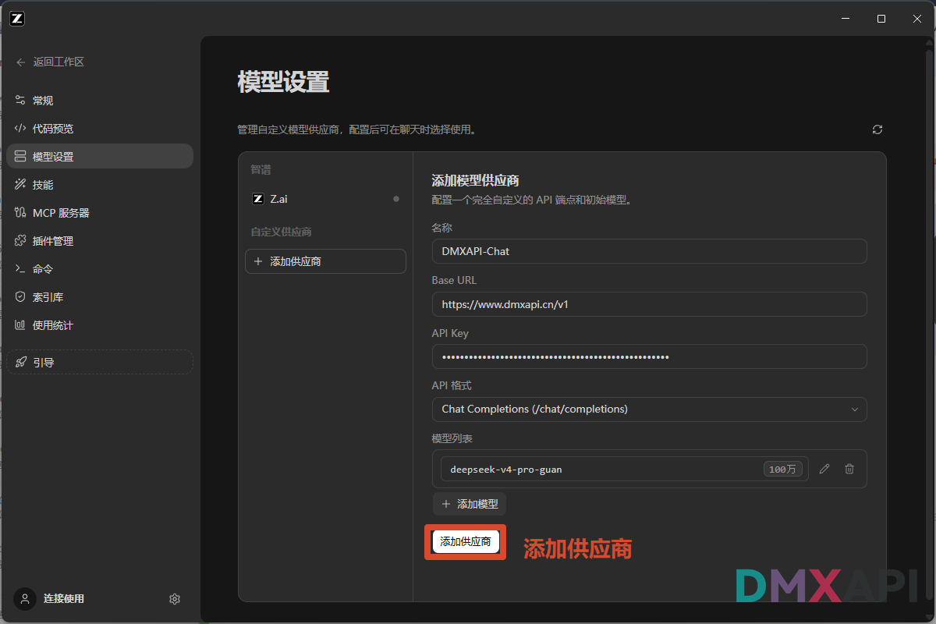Click the 常规 sliders icon
The width and height of the screenshot is (936, 624).
click(x=21, y=101)
